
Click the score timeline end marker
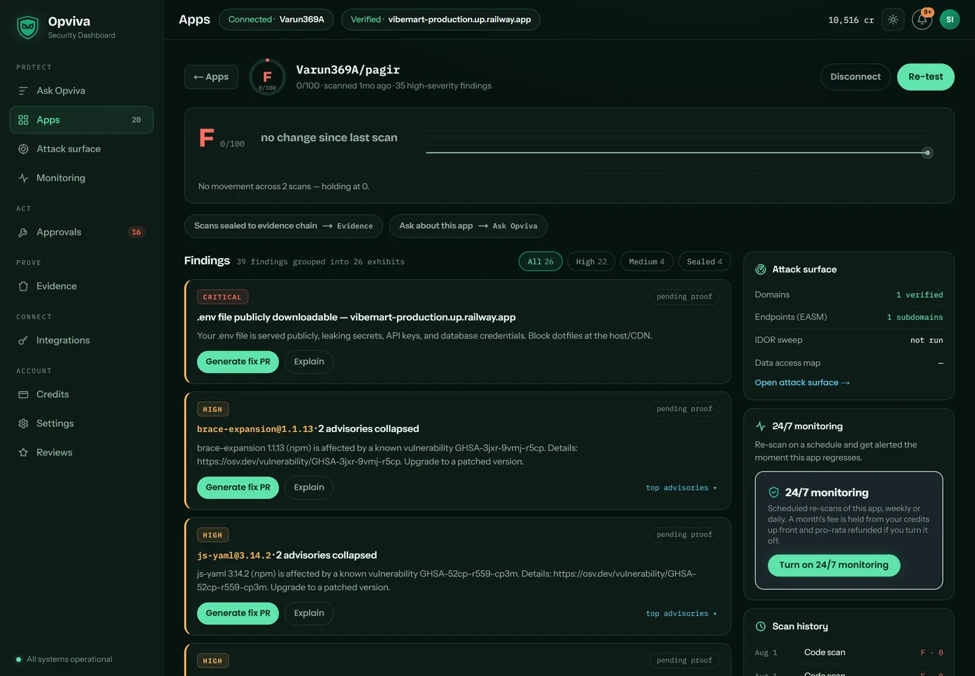point(927,153)
